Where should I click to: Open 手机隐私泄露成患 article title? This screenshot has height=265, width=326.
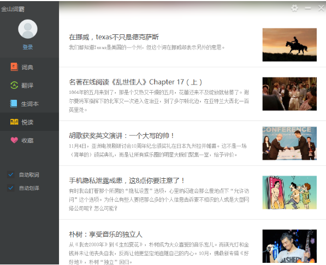pyautogui.click(x=127, y=180)
